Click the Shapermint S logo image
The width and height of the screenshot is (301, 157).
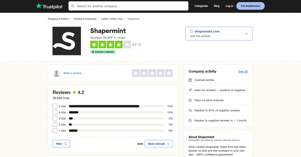click(x=67, y=41)
